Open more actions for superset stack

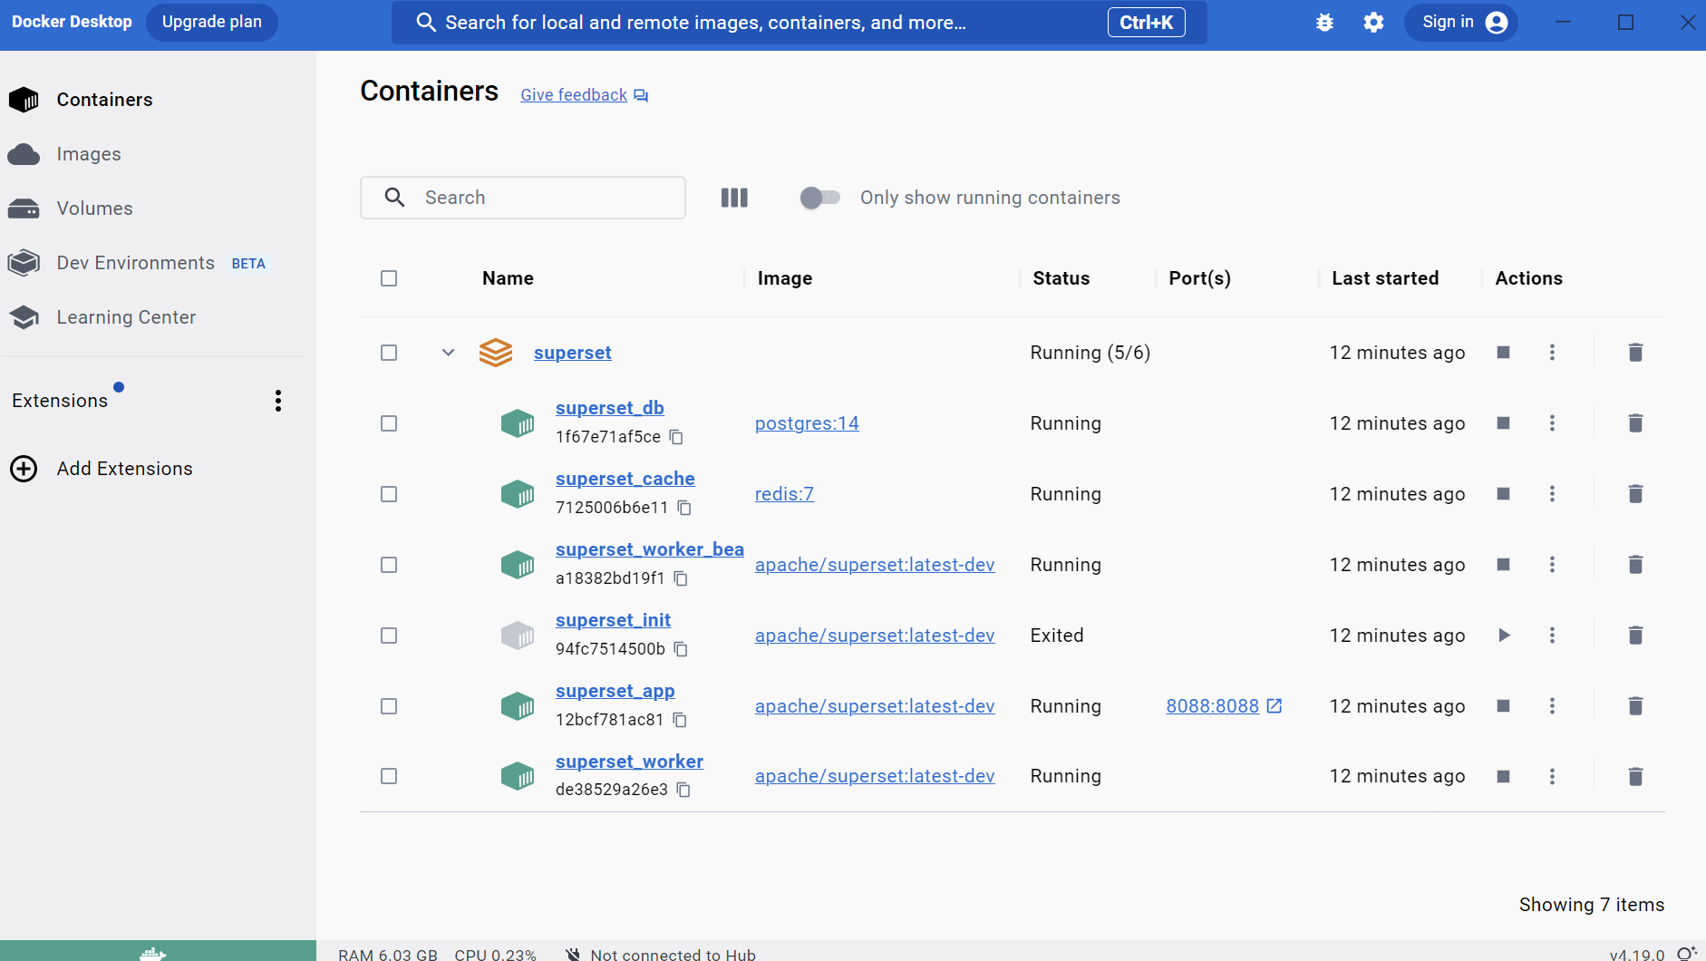click(1552, 353)
